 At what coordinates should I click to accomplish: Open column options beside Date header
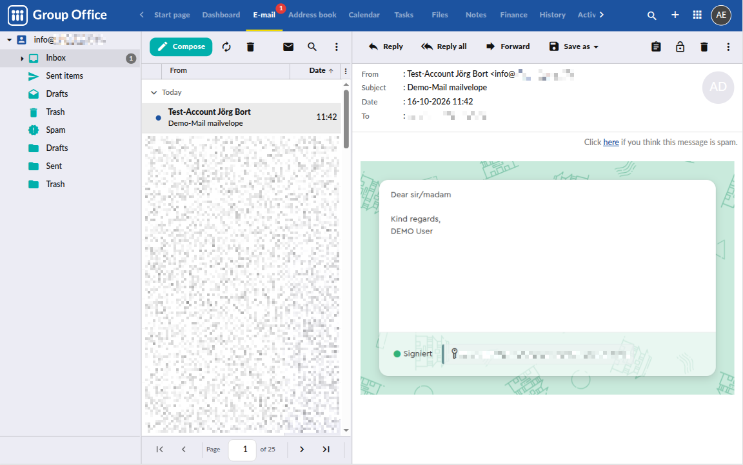tap(346, 71)
